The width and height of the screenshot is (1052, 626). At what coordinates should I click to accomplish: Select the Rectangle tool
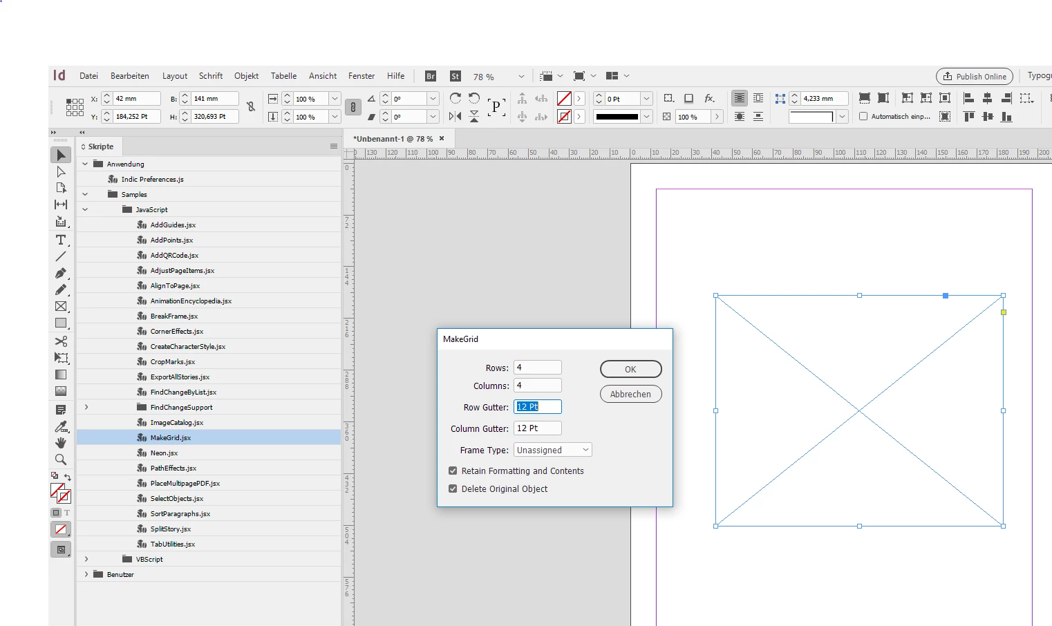click(61, 323)
